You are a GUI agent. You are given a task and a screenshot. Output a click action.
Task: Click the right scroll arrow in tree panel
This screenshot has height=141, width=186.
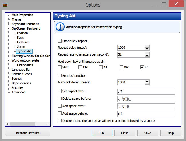click(48, 124)
